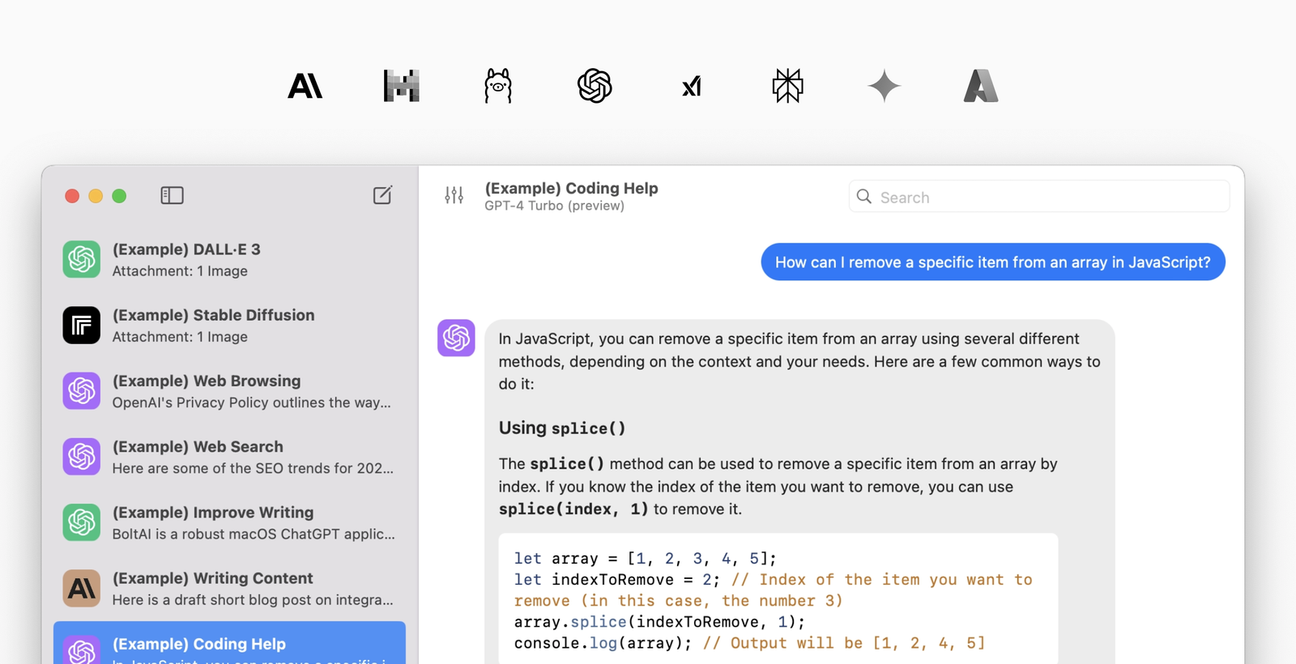
Task: Click the Anthropic logo at top
Action: pyautogui.click(x=305, y=86)
